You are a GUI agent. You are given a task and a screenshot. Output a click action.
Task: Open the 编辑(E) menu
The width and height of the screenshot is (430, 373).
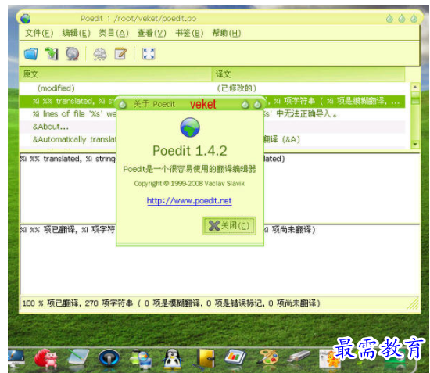[76, 33]
